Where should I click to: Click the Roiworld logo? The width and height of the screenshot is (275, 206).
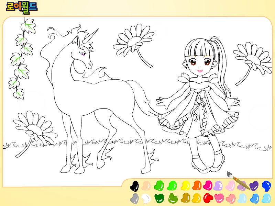[22, 8]
